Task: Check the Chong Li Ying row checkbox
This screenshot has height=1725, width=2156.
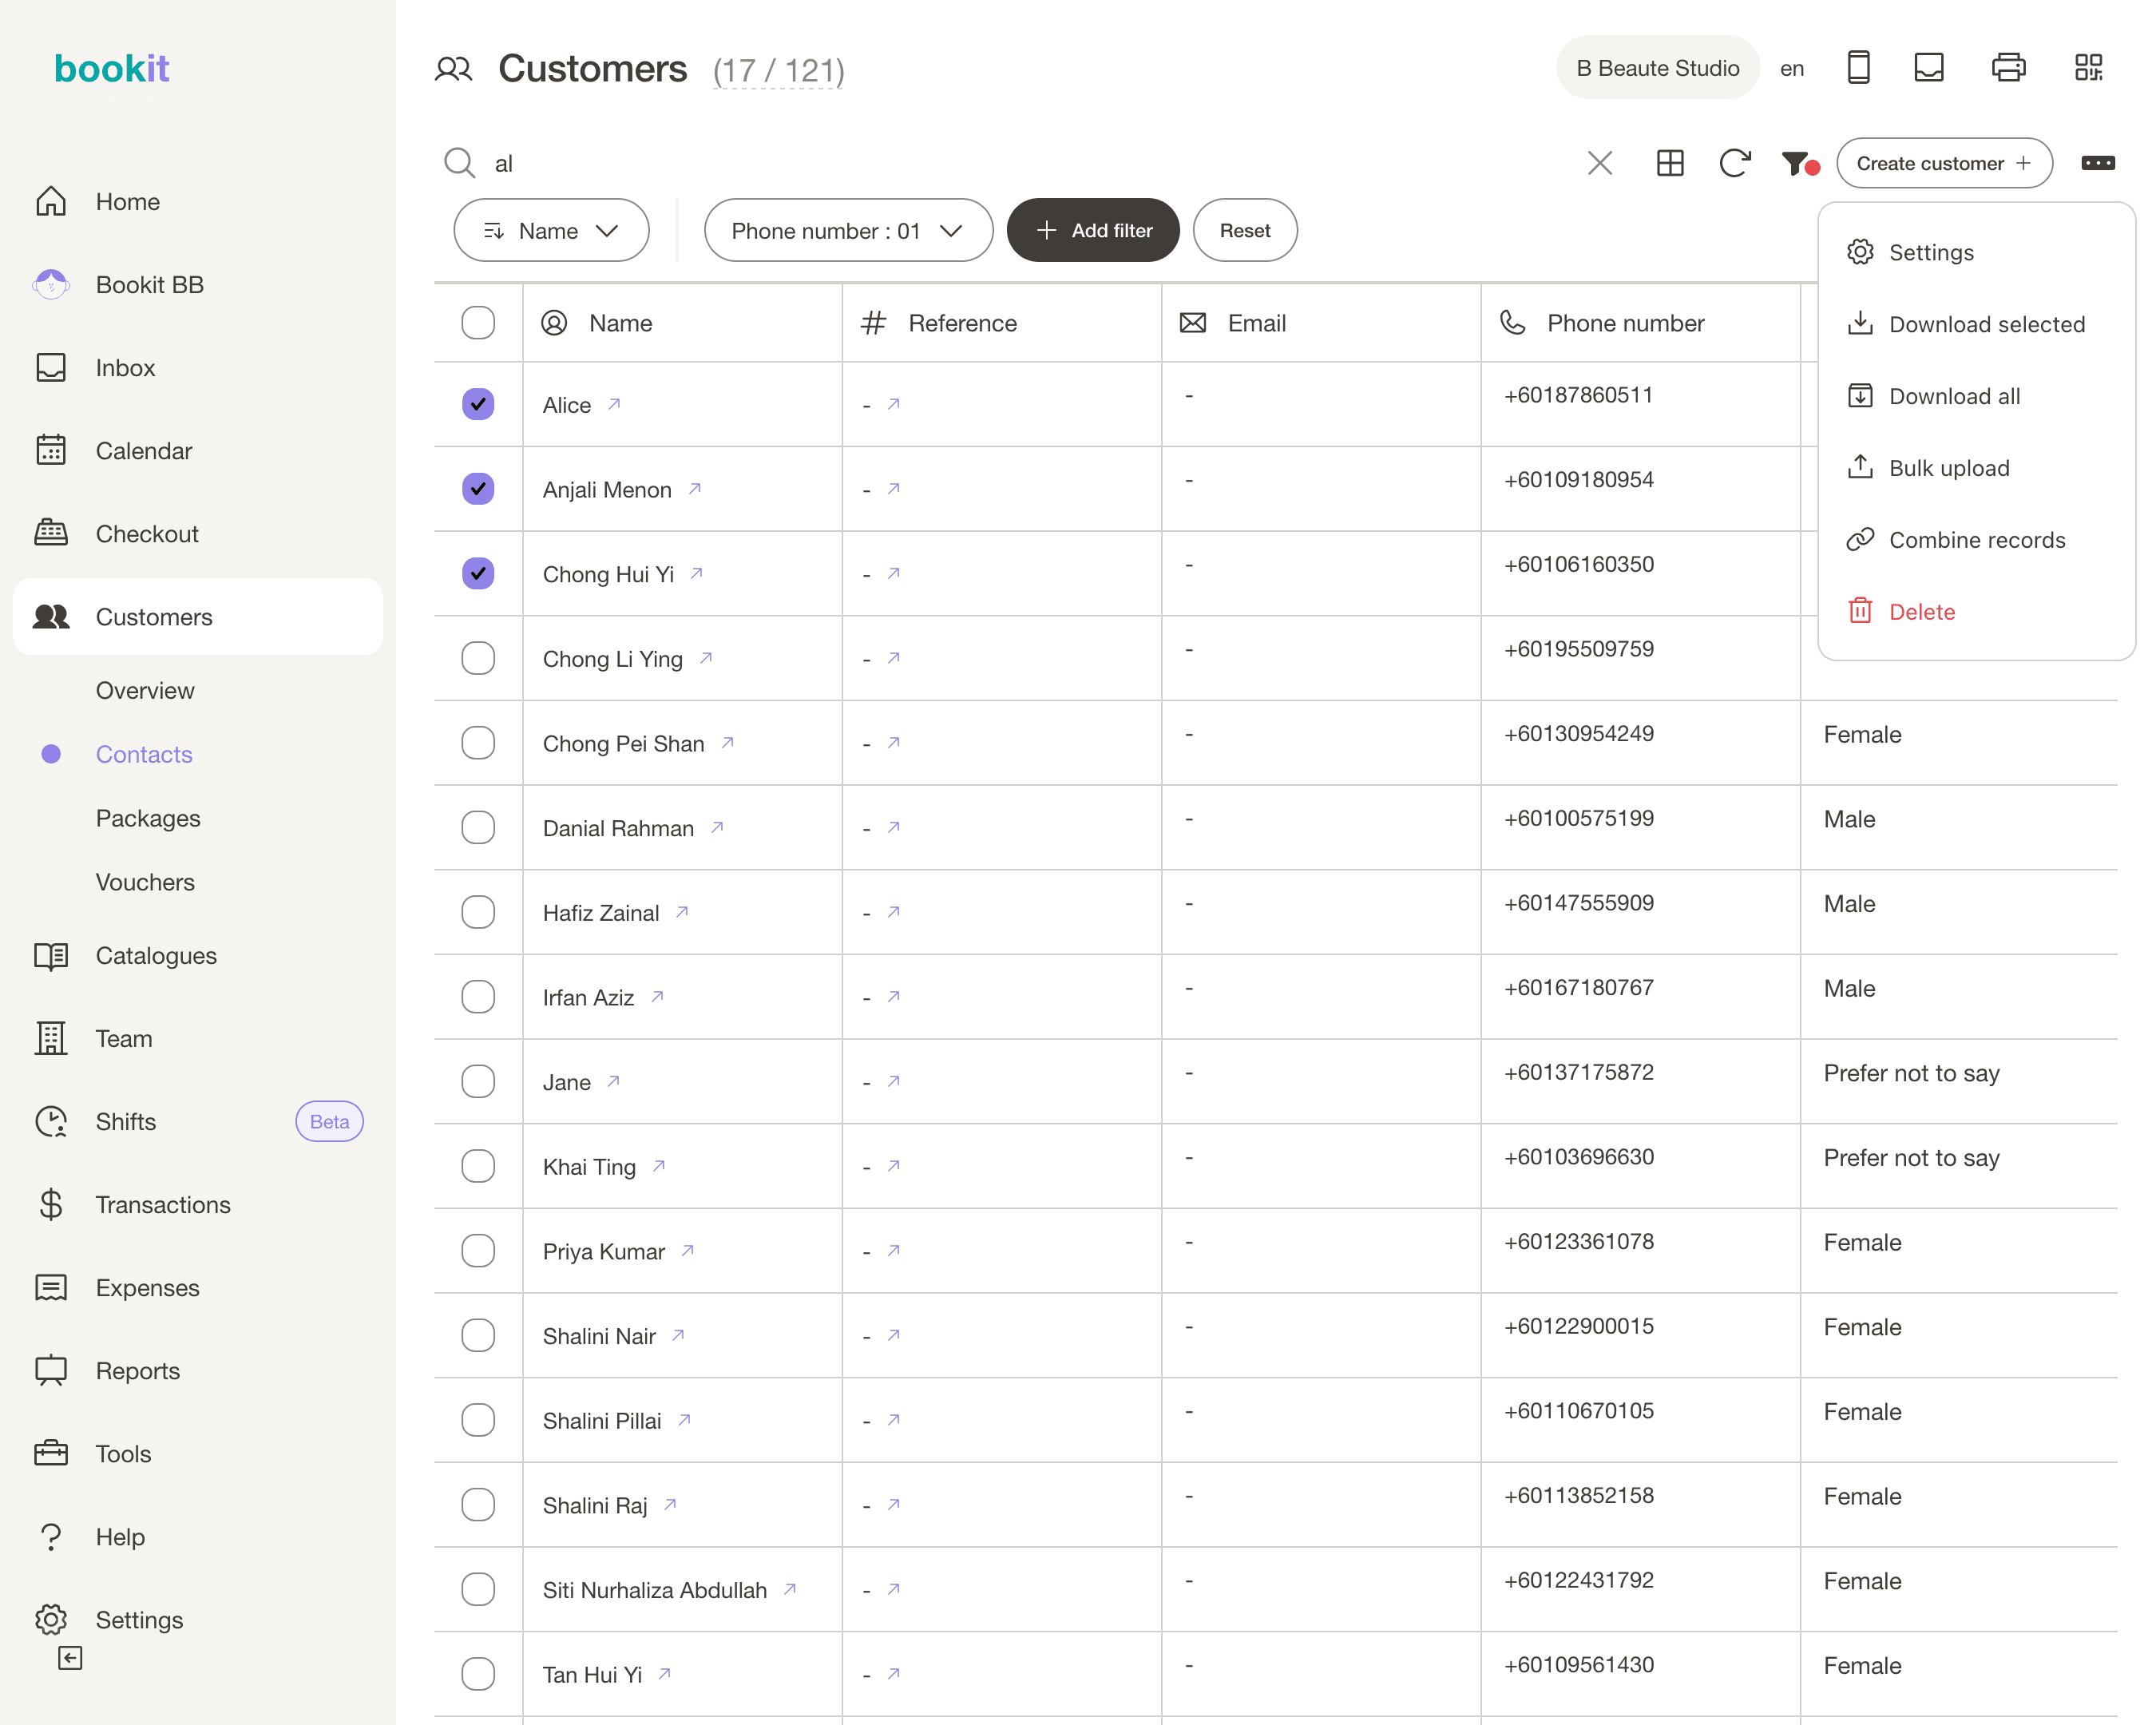Action: click(478, 658)
